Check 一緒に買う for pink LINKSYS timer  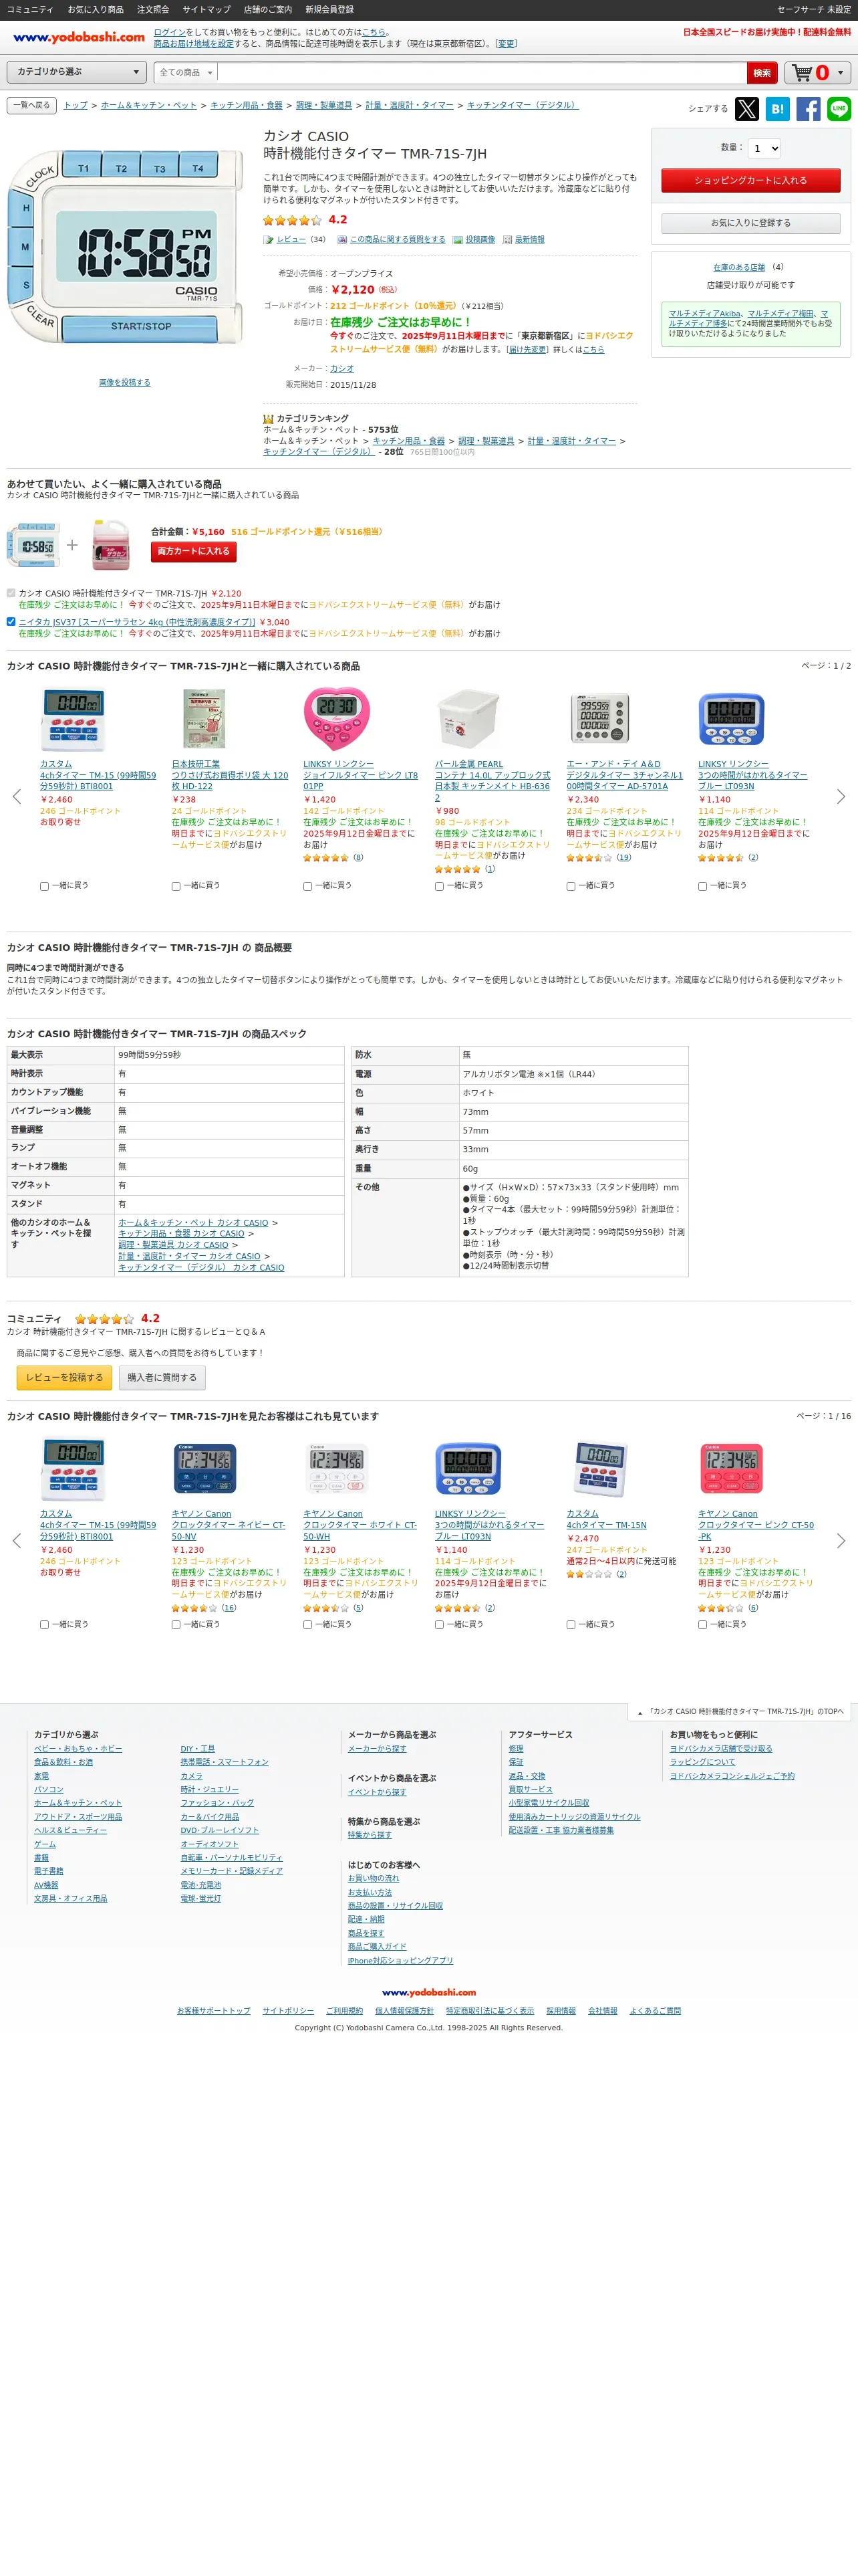click(307, 886)
